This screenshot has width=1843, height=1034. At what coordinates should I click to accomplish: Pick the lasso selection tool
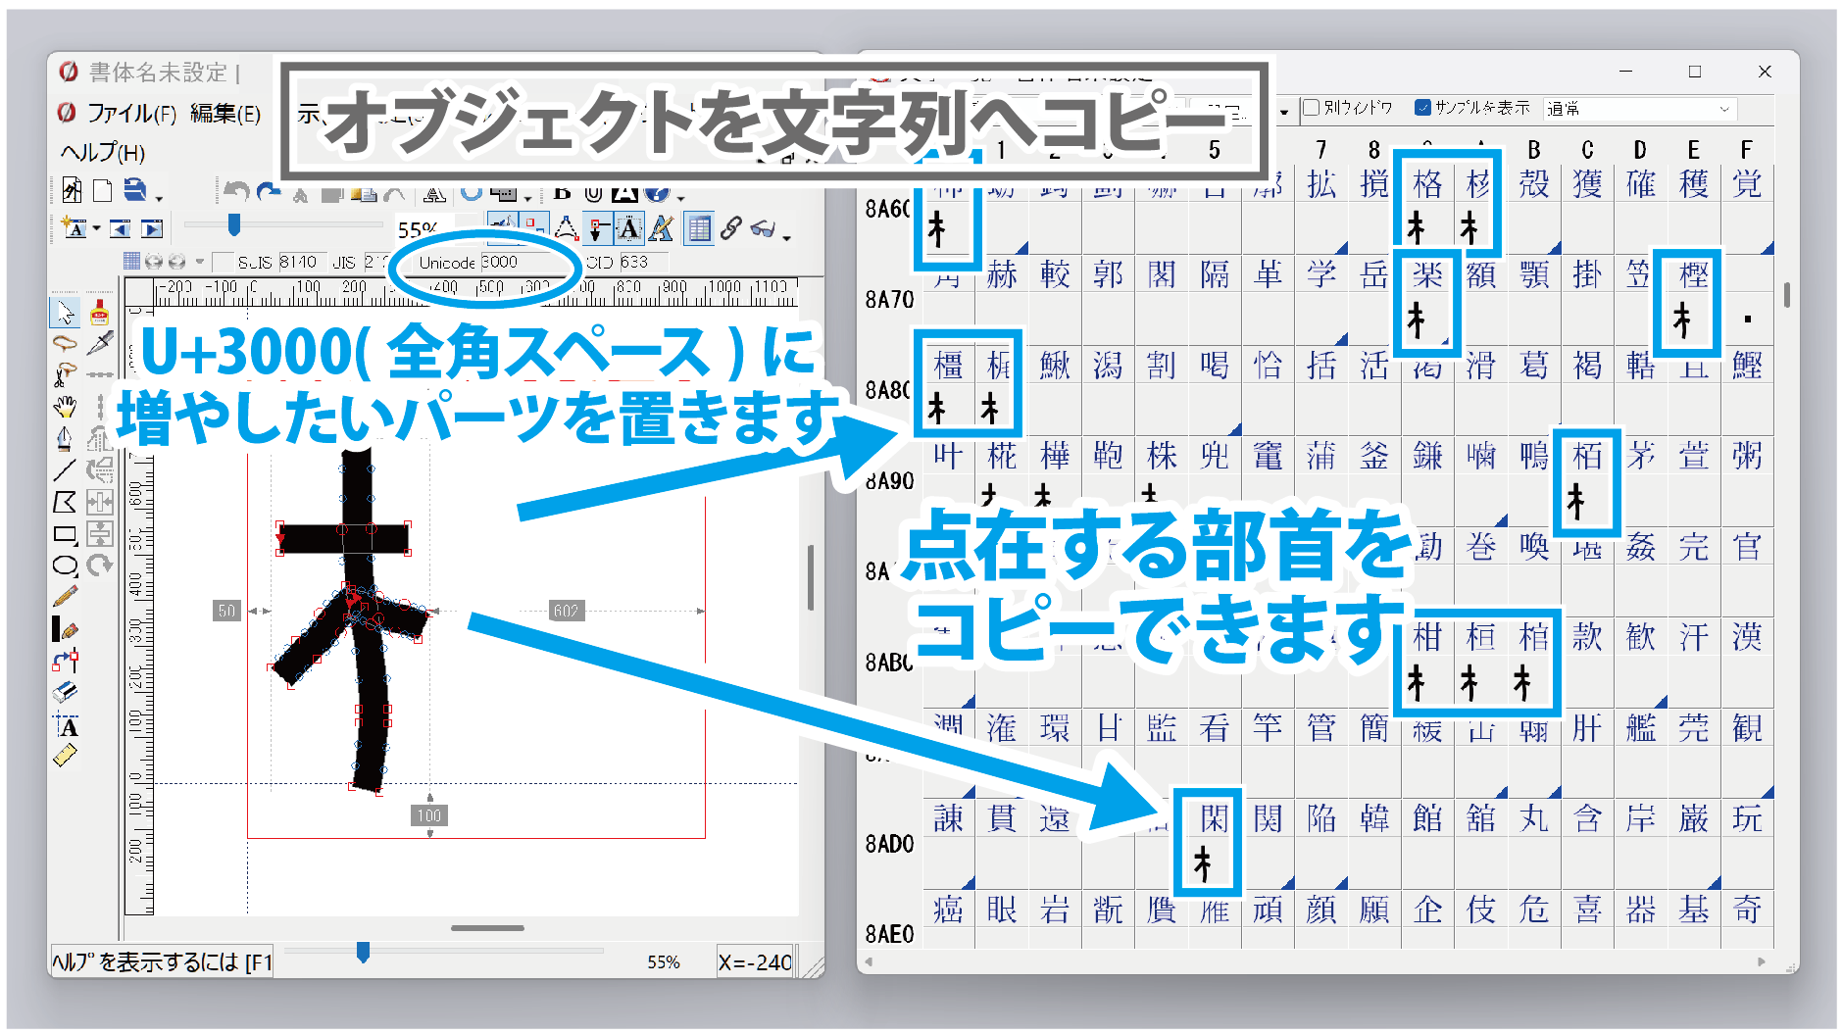[x=65, y=343]
